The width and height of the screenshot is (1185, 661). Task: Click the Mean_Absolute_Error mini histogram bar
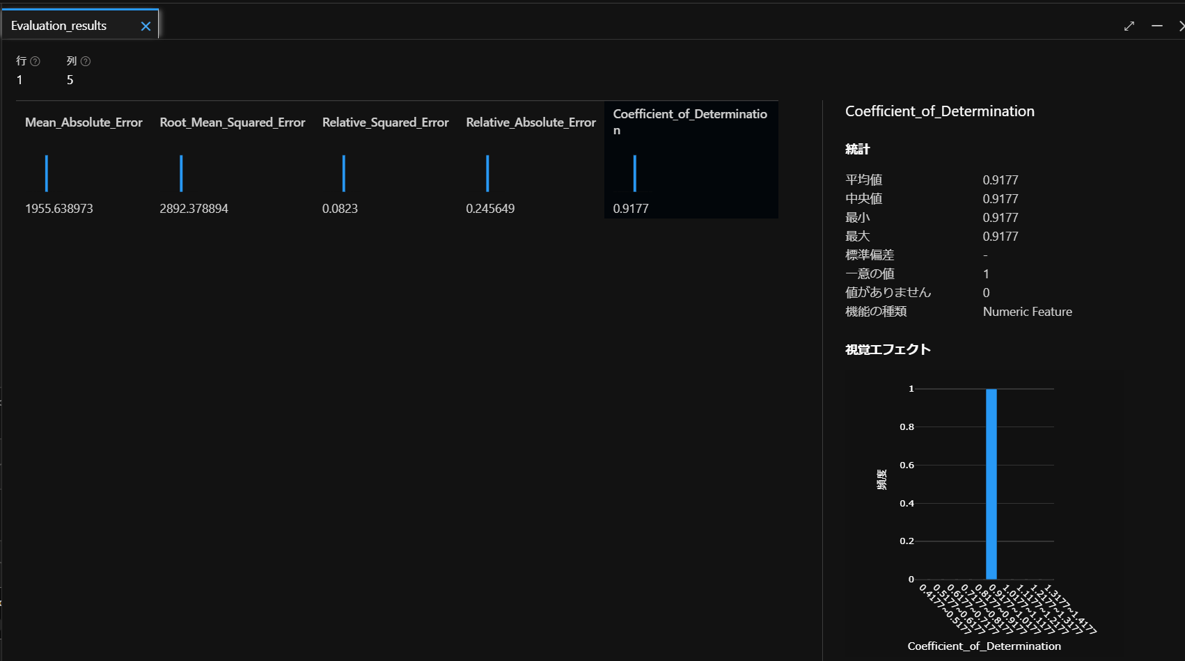click(47, 173)
